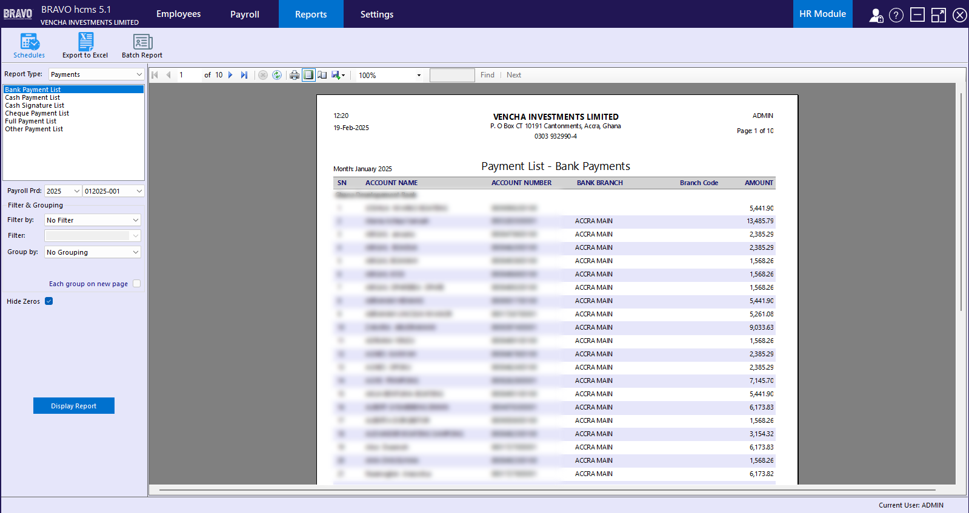Click the Export to Excel icon

click(85, 45)
